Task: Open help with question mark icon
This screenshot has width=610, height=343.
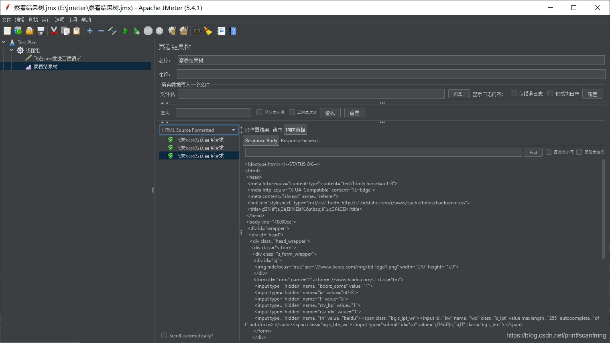Action: click(x=233, y=31)
